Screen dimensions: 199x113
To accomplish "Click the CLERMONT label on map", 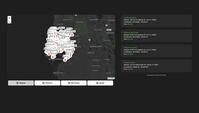I will pos(94,20).
